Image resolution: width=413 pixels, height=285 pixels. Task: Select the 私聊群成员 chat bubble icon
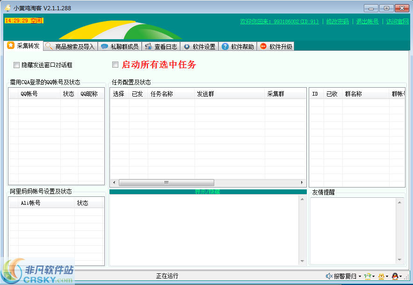(105, 46)
